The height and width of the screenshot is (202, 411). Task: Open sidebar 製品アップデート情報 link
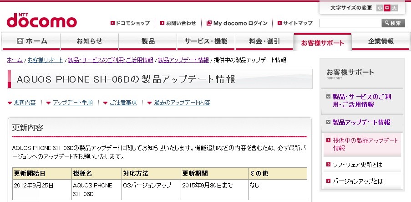pos(361,122)
